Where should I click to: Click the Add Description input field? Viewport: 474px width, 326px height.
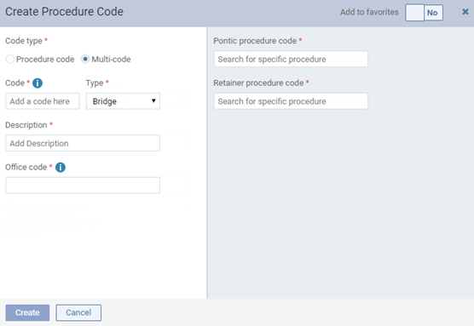[83, 143]
